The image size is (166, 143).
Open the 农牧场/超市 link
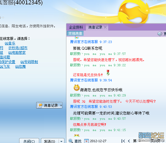click(x=18, y=48)
